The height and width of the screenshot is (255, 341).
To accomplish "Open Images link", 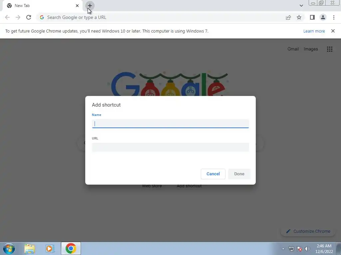I will (311, 49).
